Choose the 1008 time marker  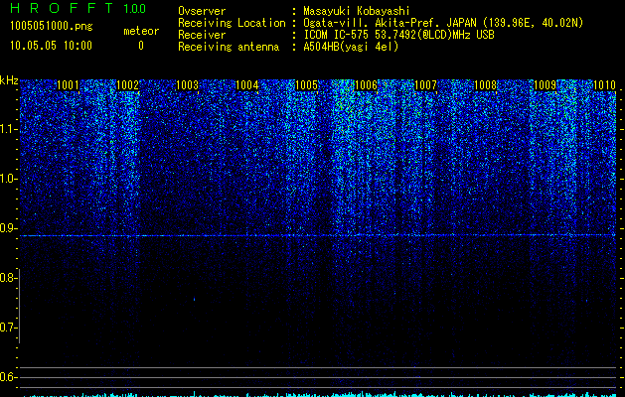click(486, 85)
